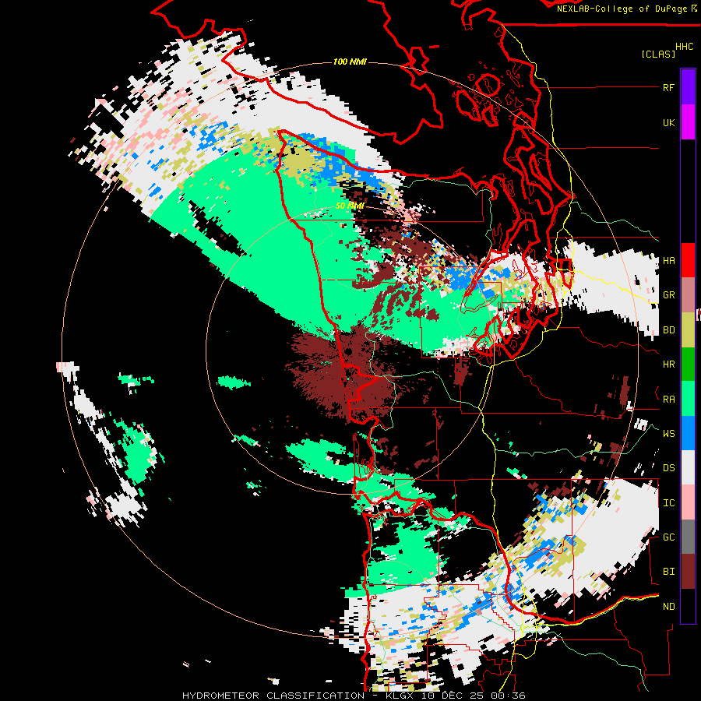Viewport: 701px width, 701px height.
Task: Click the HYDROMETEOR CLASSIFICATION title text
Action: pyautogui.click(x=273, y=696)
